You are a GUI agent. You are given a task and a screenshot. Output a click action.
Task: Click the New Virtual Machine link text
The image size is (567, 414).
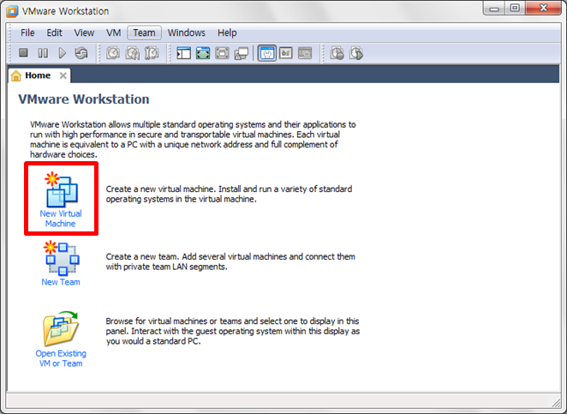pos(61,219)
